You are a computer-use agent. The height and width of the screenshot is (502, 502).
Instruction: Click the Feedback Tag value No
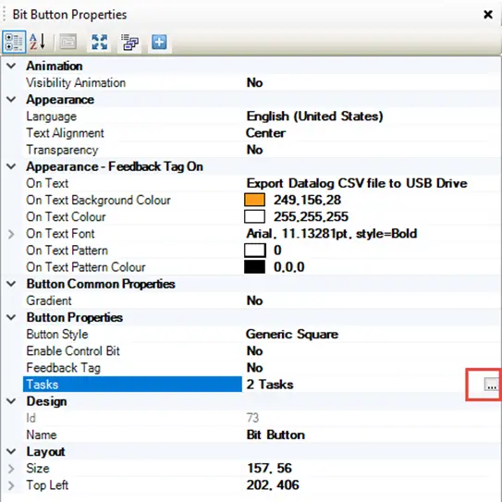coord(255,368)
